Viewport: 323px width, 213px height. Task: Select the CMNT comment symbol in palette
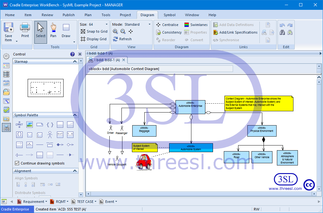click(x=19, y=125)
